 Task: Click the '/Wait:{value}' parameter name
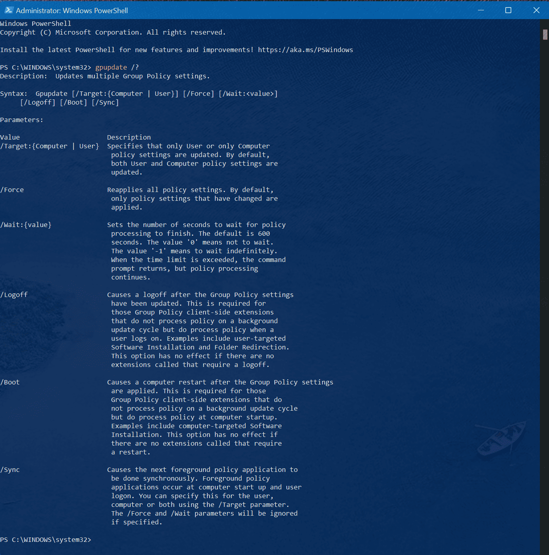coord(26,225)
